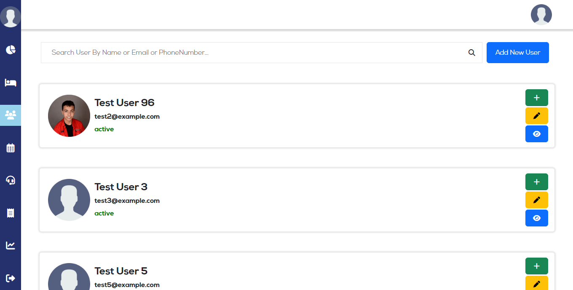Click the Add New User button

517,53
